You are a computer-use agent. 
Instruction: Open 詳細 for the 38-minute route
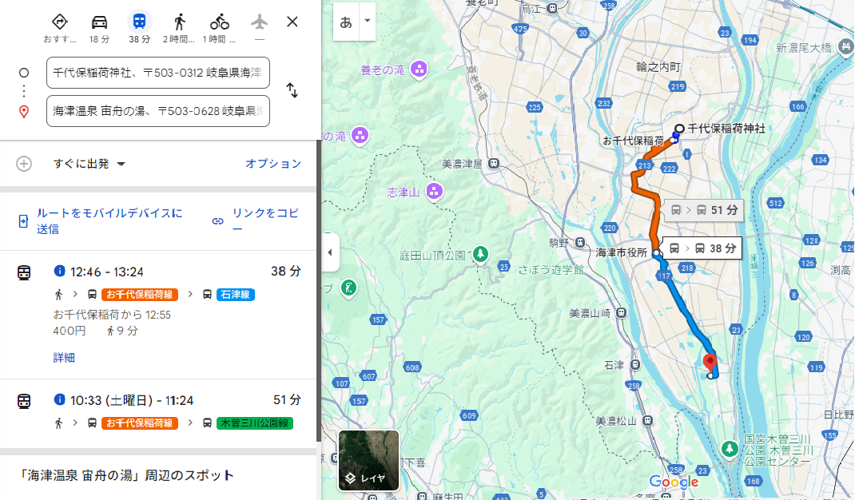tap(64, 358)
